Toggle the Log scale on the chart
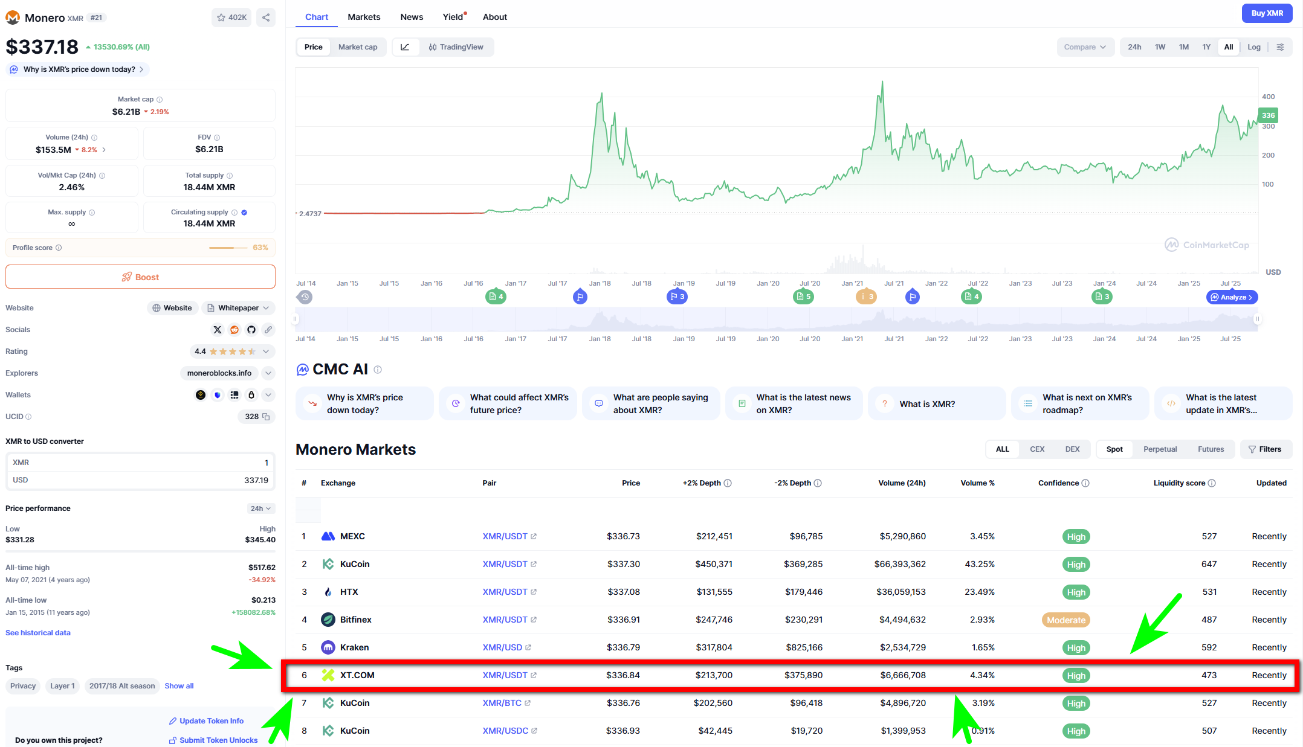 pos(1254,47)
